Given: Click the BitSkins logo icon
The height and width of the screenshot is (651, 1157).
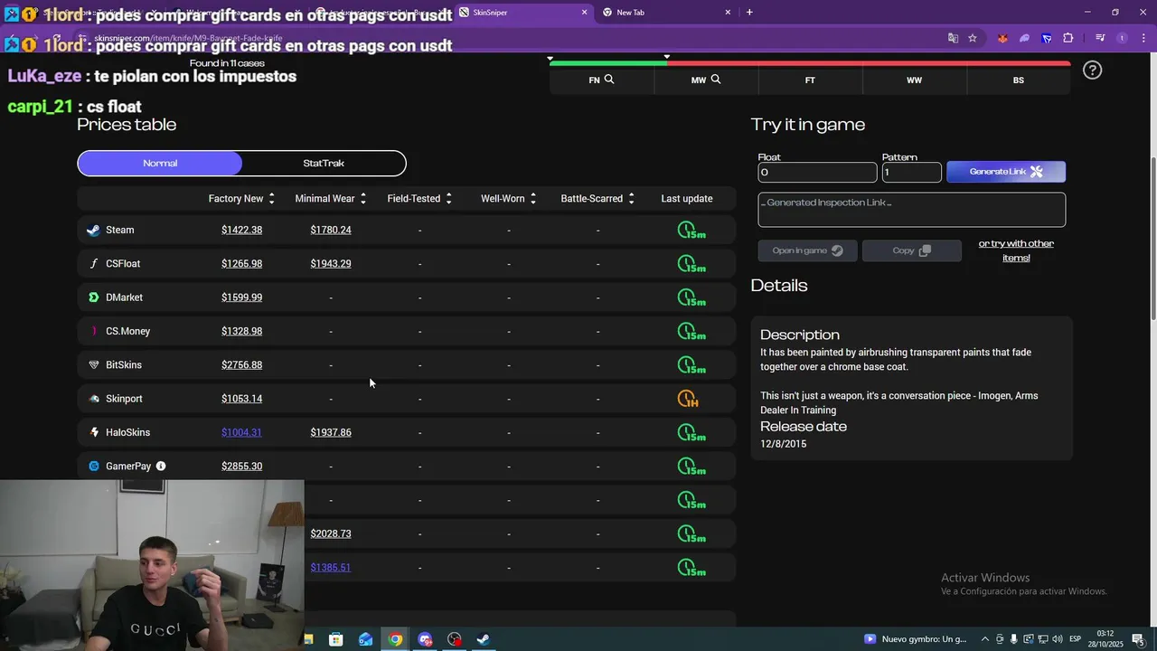Looking at the screenshot, I should pyautogui.click(x=93, y=364).
